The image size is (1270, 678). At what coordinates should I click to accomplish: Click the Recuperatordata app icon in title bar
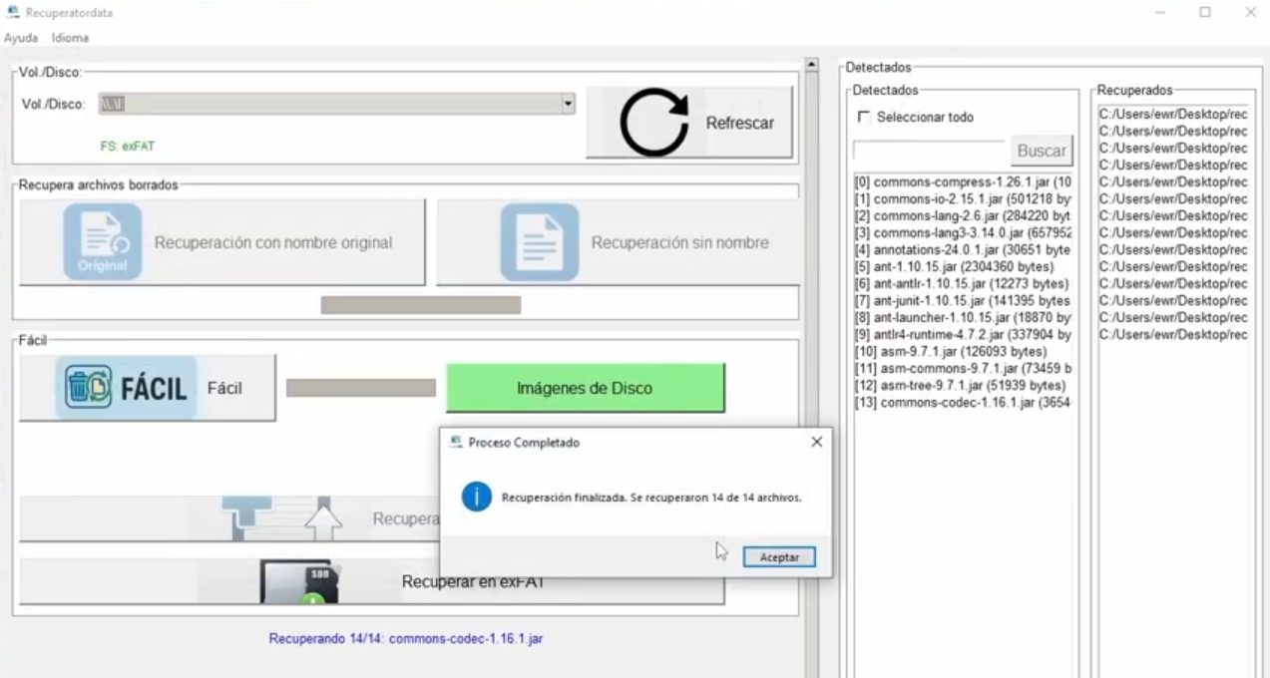[12, 12]
